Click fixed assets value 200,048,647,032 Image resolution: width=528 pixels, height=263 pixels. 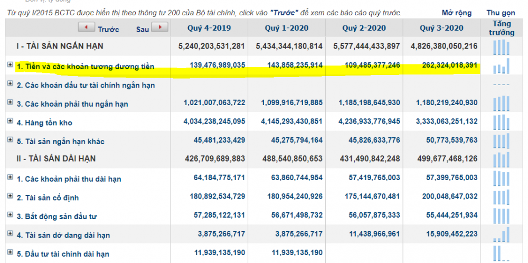point(450,196)
